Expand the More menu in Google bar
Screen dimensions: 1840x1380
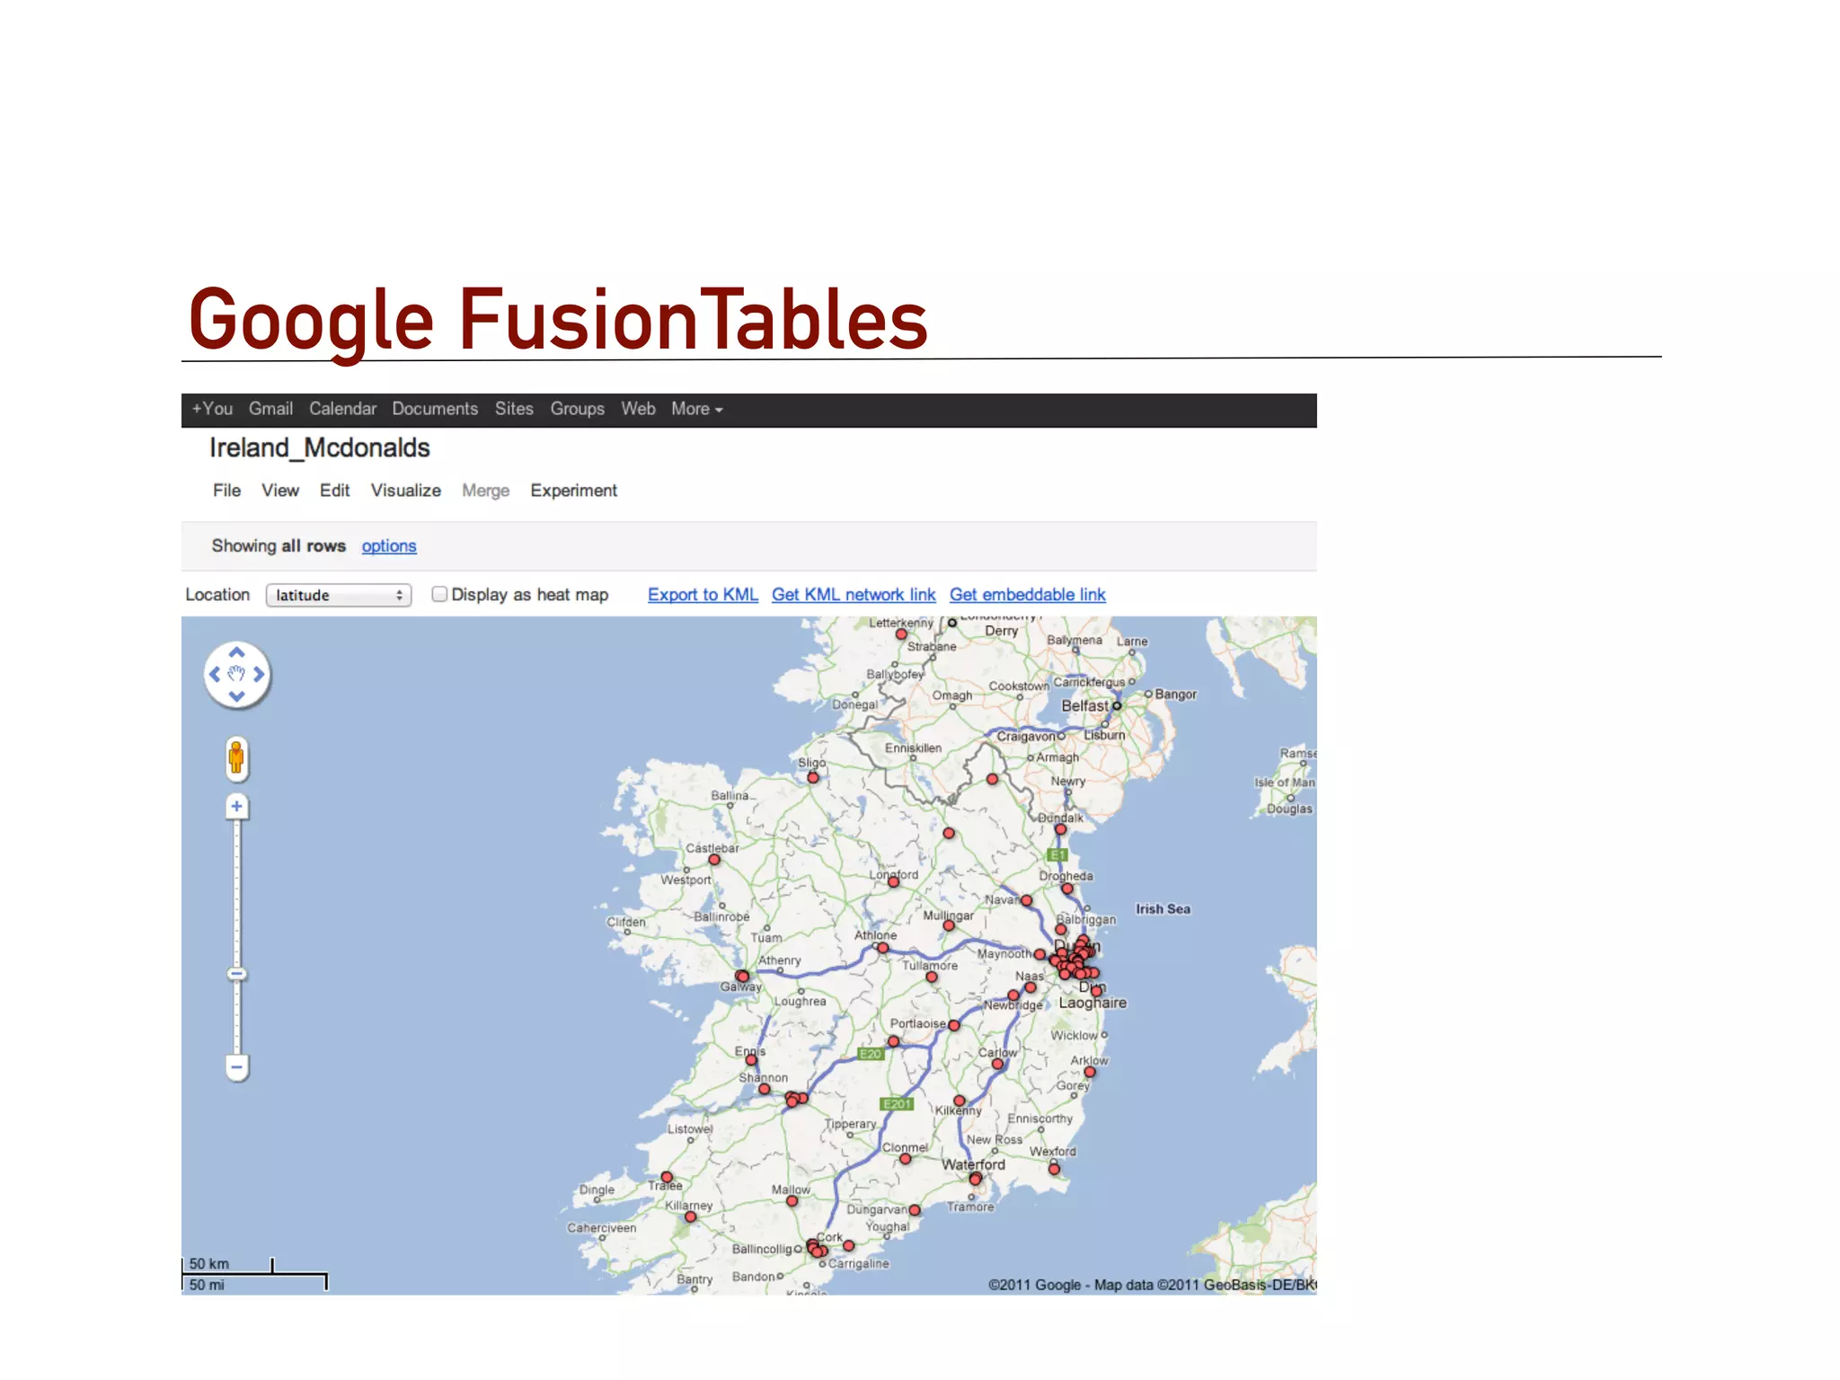696,409
